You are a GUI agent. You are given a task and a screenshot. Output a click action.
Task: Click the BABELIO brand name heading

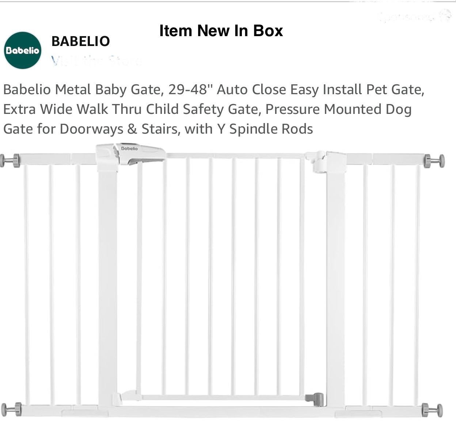[x=80, y=41]
